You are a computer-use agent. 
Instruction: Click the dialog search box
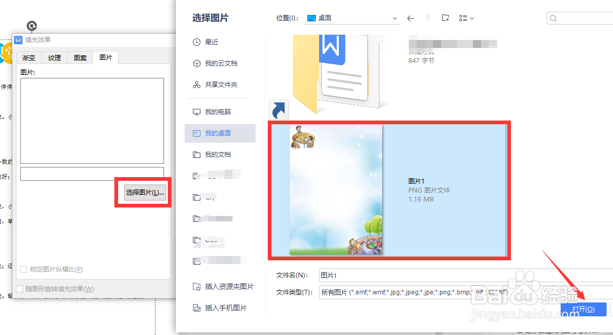tap(580, 18)
